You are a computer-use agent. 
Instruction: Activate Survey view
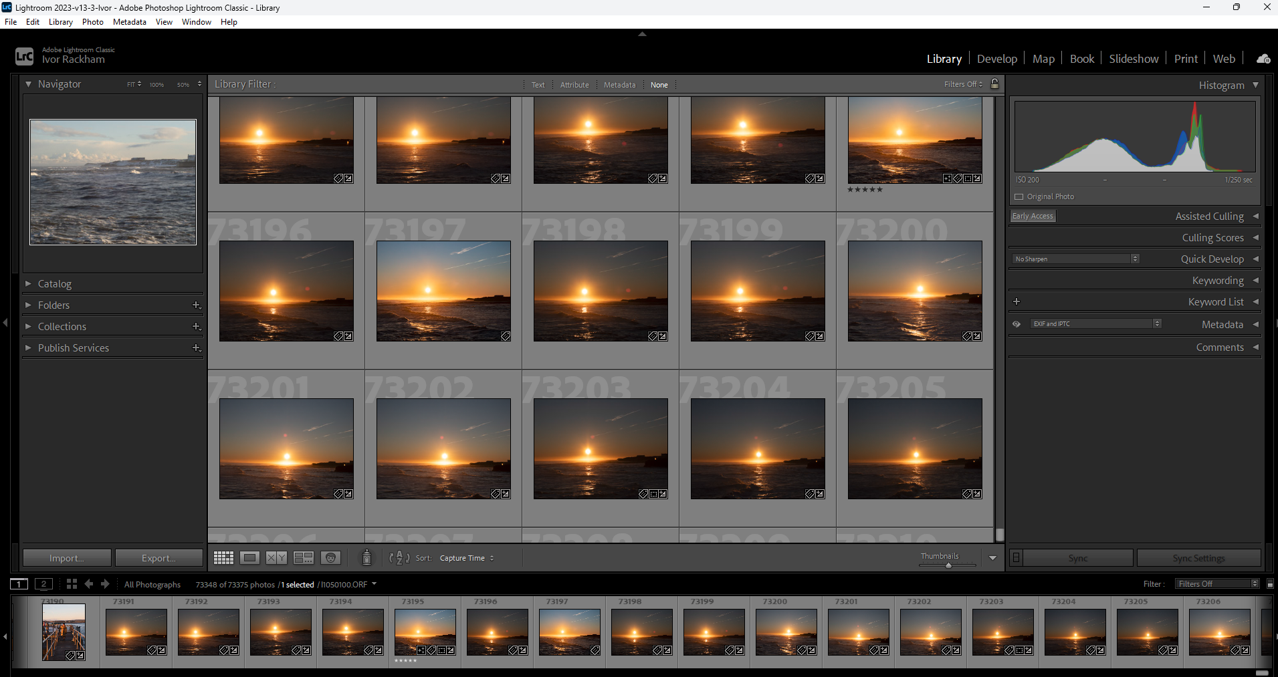point(304,557)
